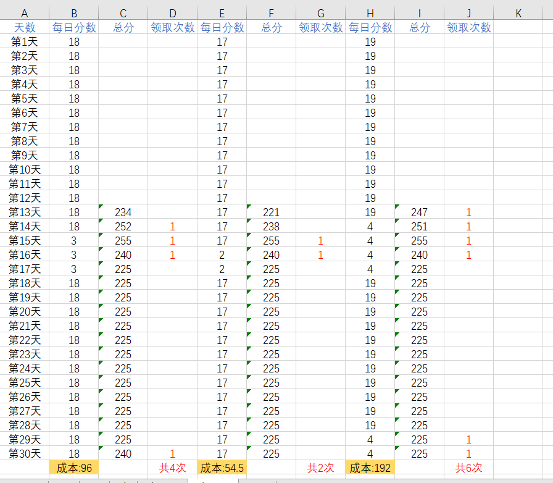The image size is (553, 483).
Task: Click the 第1天 row label cell
Action: [x=25, y=41]
